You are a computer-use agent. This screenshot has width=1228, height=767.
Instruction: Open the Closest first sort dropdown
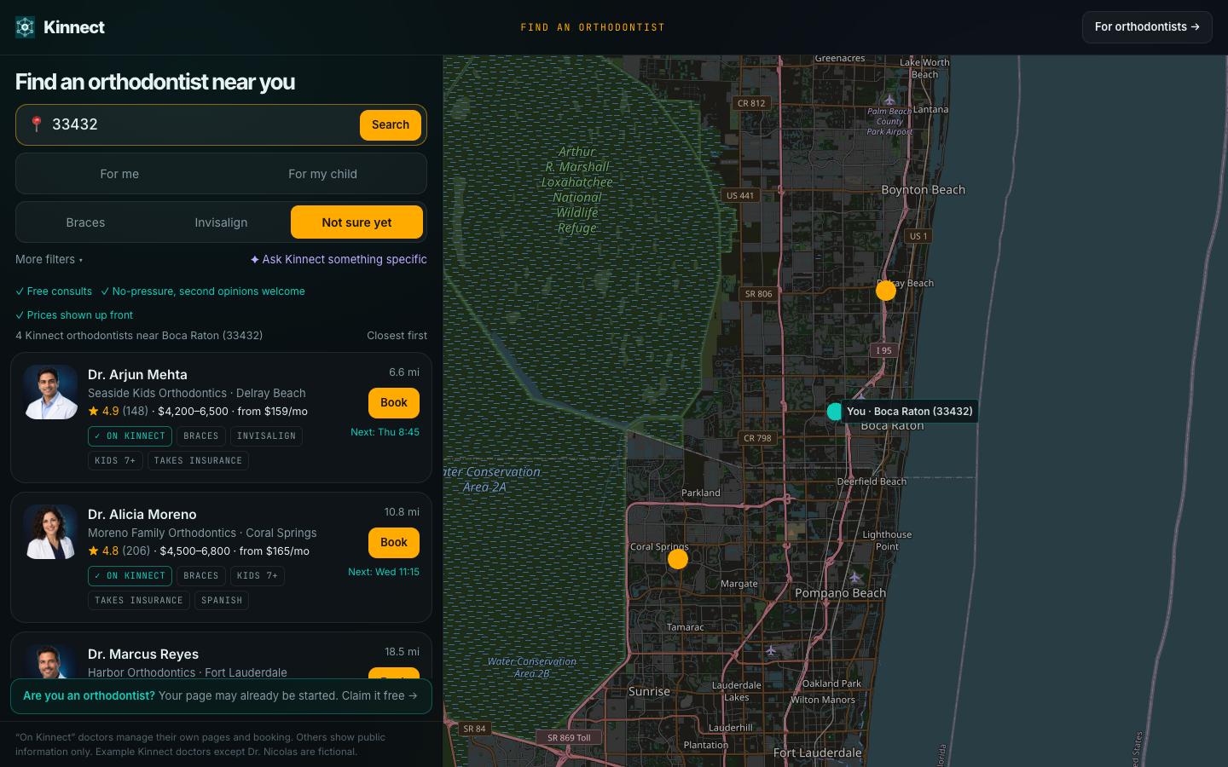[x=397, y=336]
